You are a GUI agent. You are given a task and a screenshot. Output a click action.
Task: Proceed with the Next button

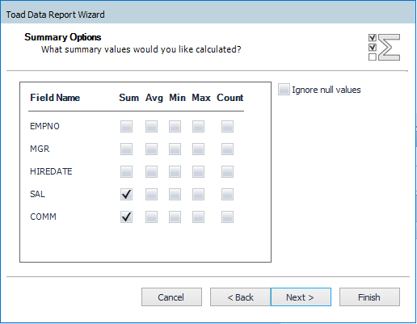301,297
